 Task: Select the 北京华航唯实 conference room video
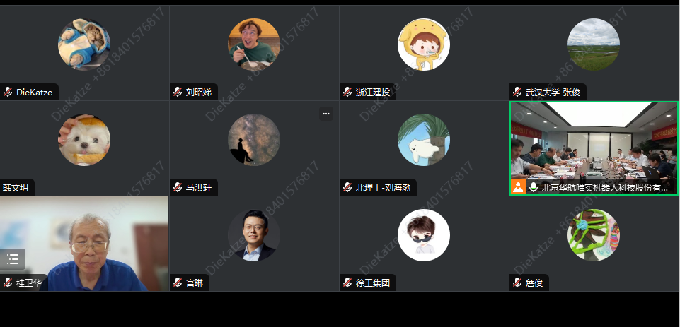(x=594, y=148)
